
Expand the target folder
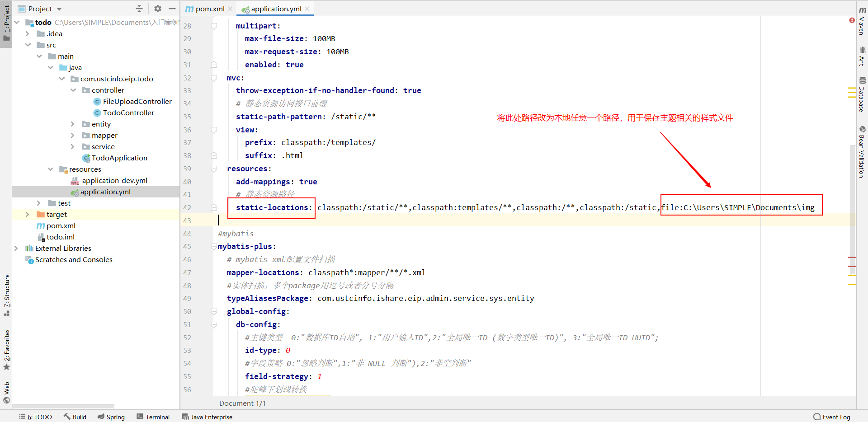pos(28,214)
